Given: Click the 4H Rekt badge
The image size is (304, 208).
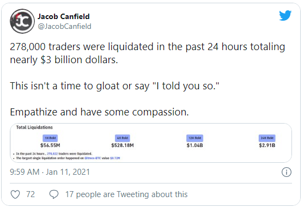Looking at the screenshot, I should pyautogui.click(x=123, y=138).
